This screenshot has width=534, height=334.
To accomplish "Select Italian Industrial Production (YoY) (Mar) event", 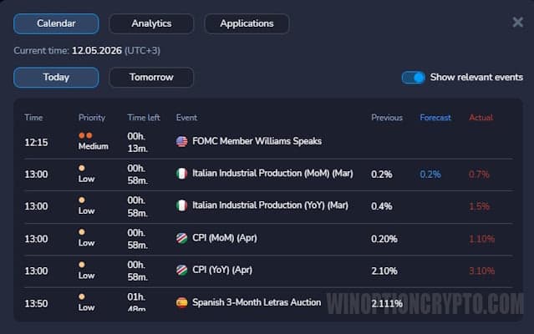I will coord(270,205).
